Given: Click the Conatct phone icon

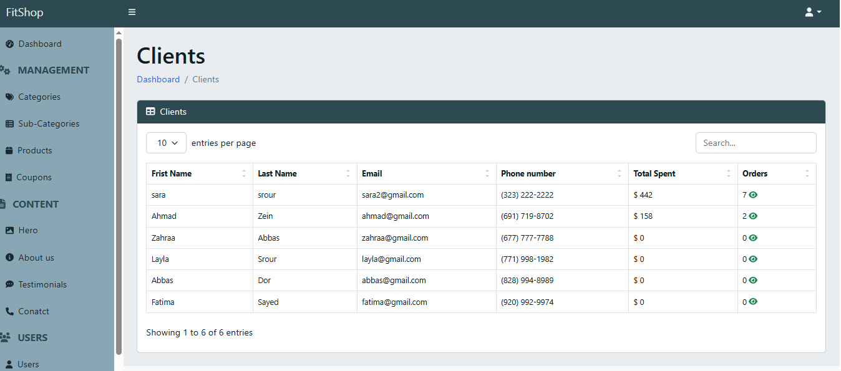Looking at the screenshot, I should [x=9, y=312].
